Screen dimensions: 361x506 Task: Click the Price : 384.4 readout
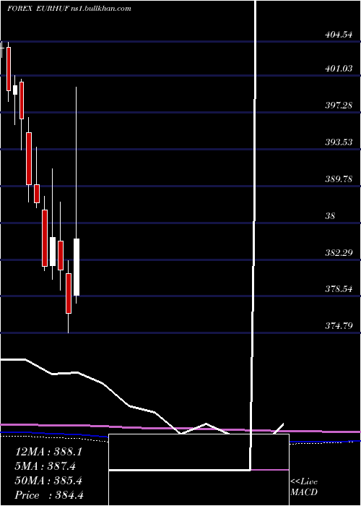[x=49, y=495]
